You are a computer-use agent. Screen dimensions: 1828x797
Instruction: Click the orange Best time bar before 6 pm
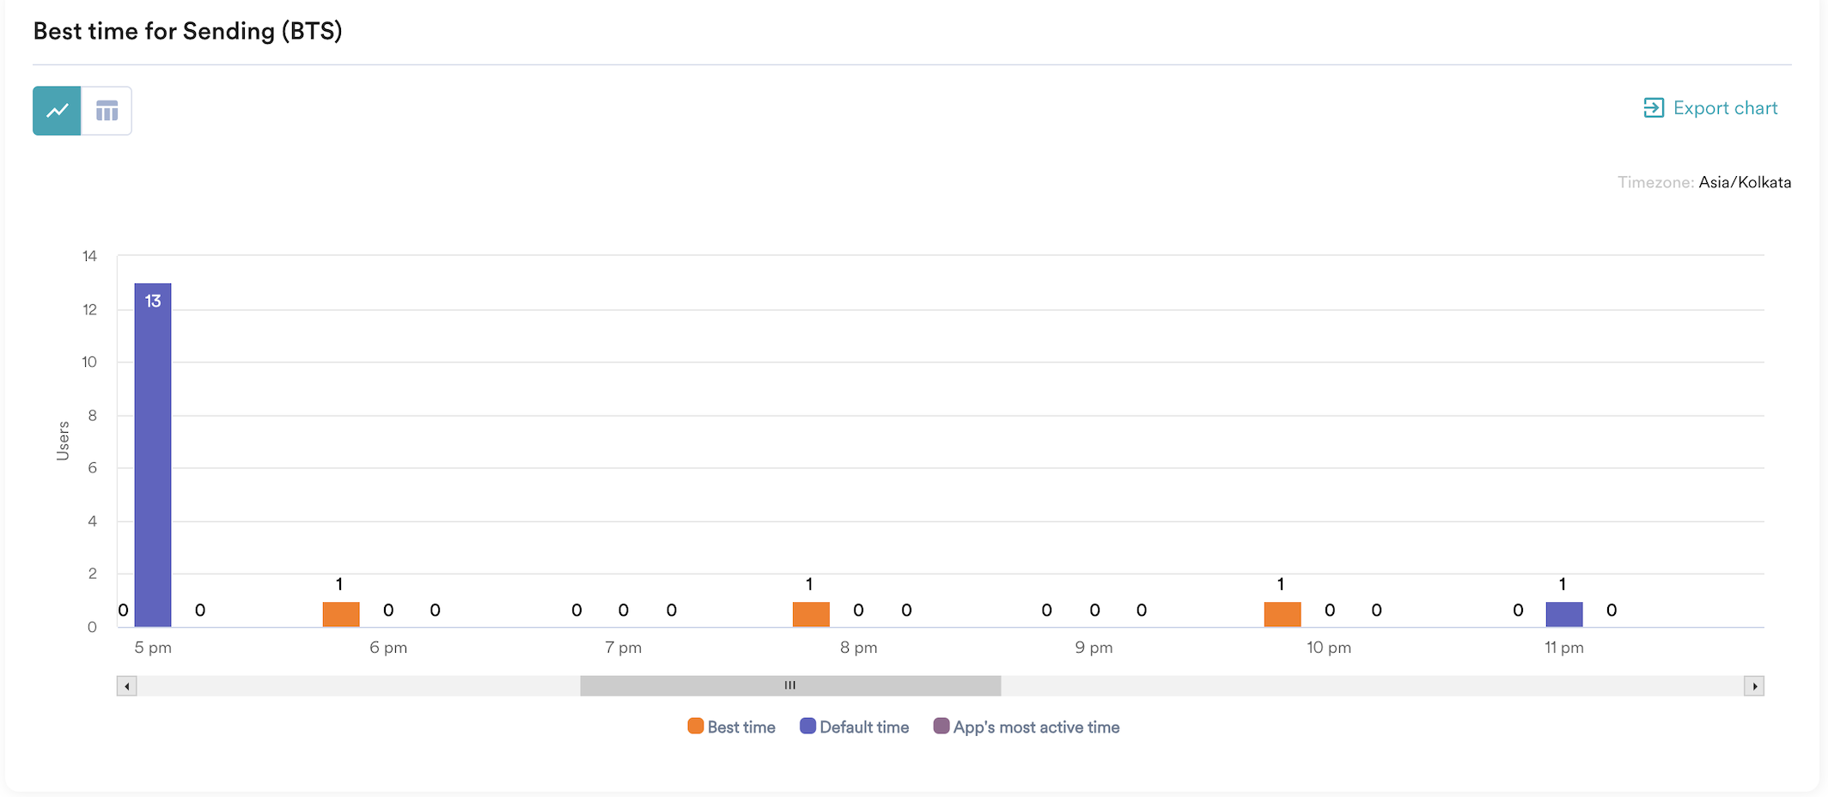(341, 614)
